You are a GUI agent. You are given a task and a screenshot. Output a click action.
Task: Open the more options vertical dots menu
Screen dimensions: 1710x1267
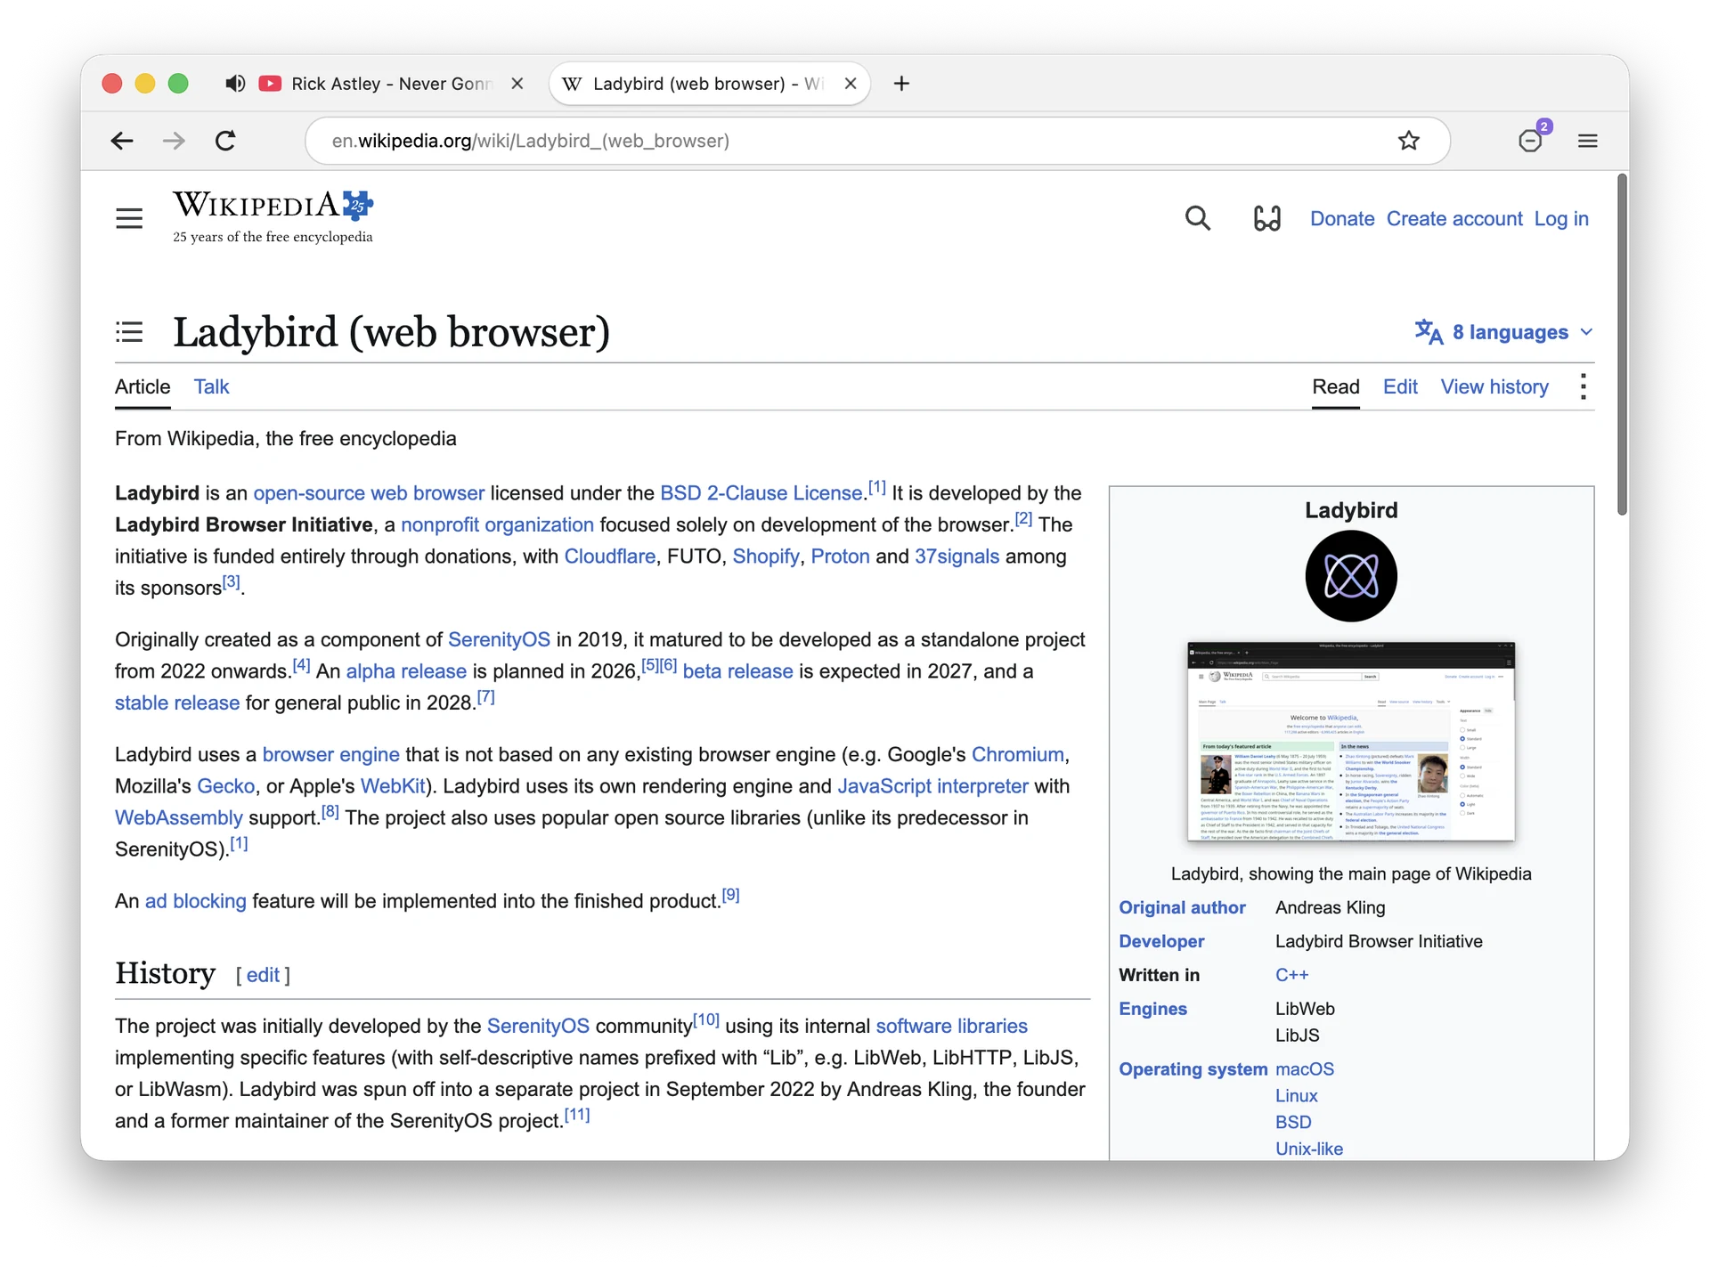pyautogui.click(x=1583, y=386)
